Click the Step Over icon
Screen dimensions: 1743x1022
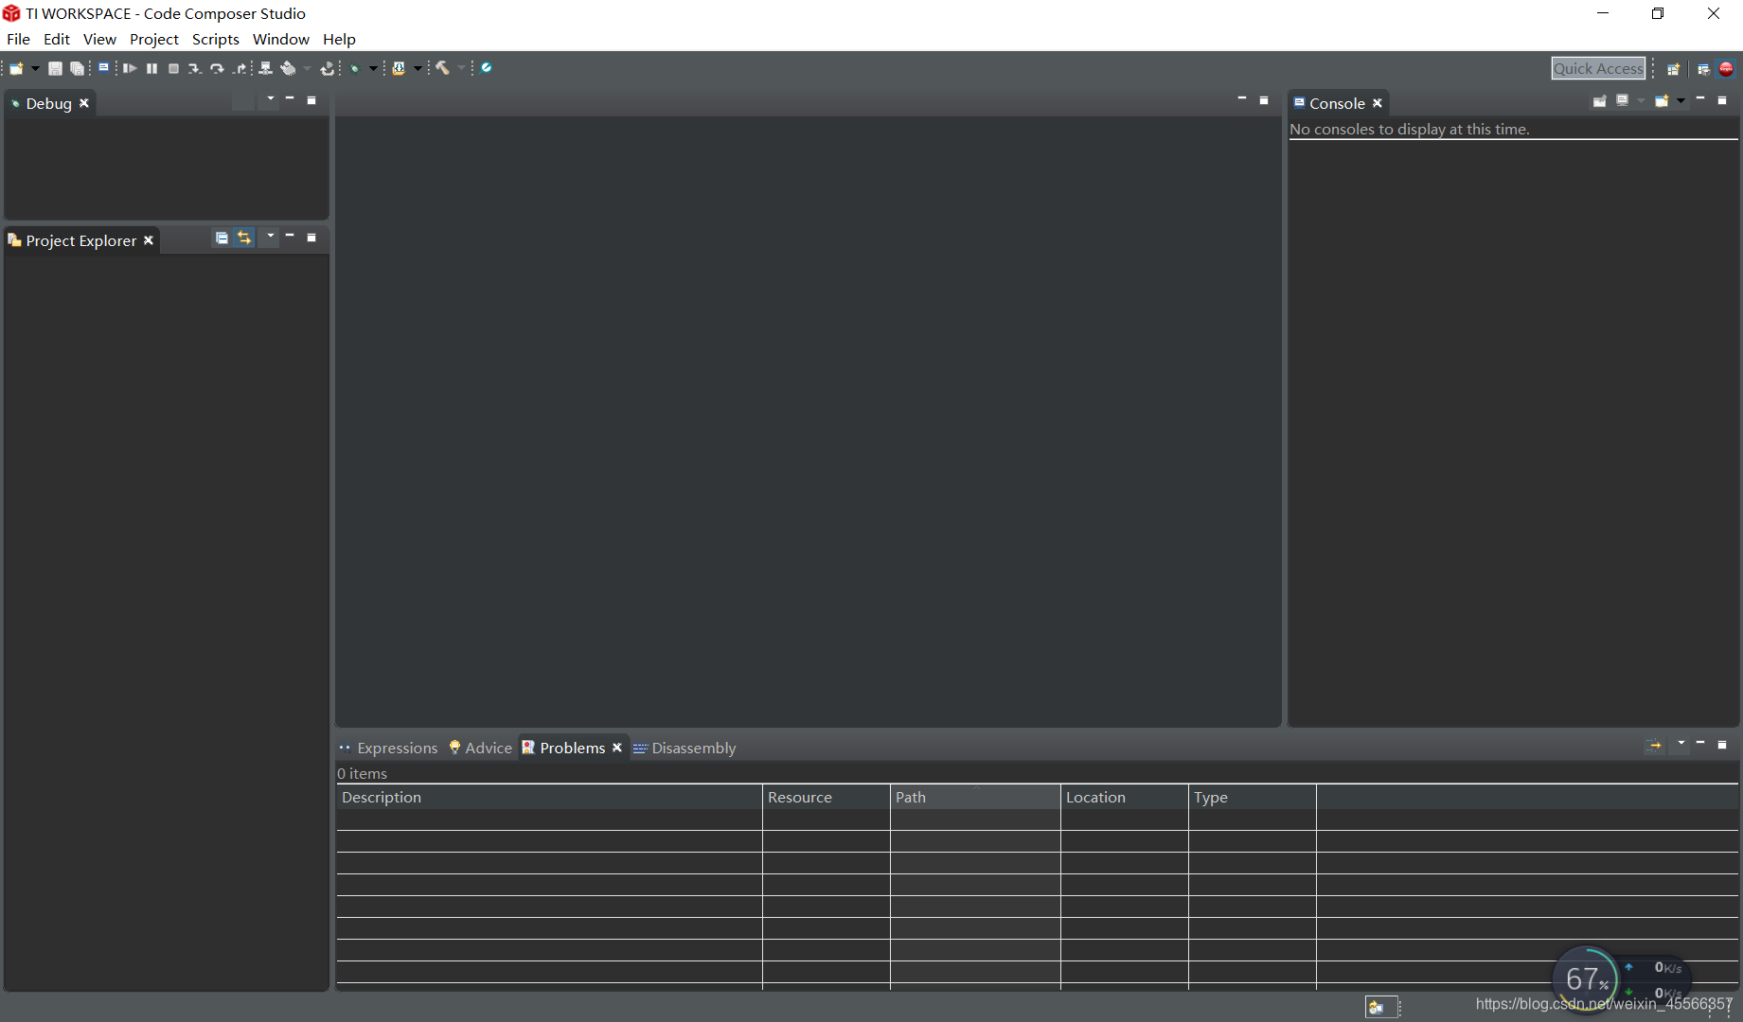(x=217, y=68)
